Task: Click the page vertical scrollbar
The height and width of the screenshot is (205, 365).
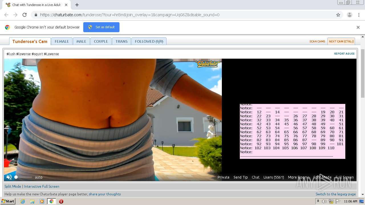Action: pyautogui.click(x=363, y=74)
